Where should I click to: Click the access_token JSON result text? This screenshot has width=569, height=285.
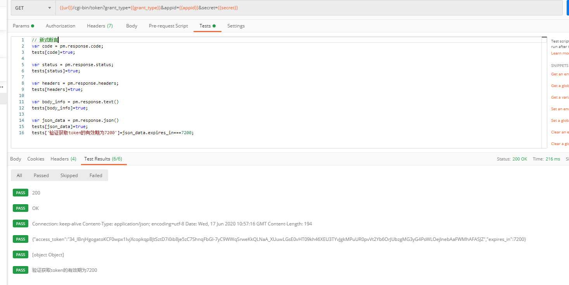coord(279,239)
